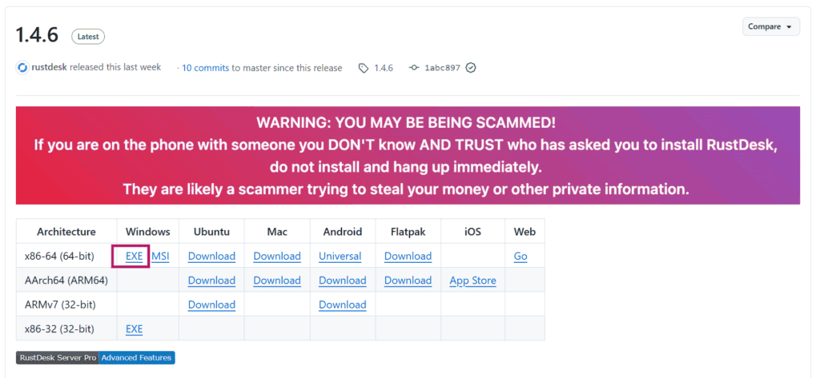820x378 pixels.
Task: Click the 1.4.6 tag icon
Action: tap(364, 68)
